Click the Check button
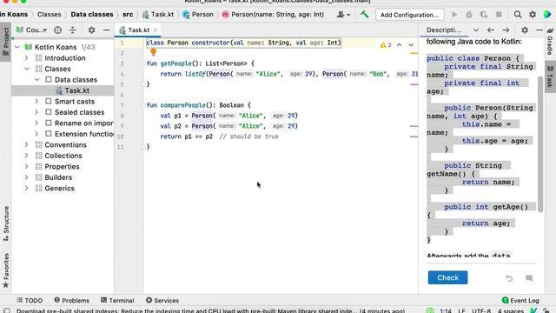The height and width of the screenshot is (313, 556). [x=447, y=278]
